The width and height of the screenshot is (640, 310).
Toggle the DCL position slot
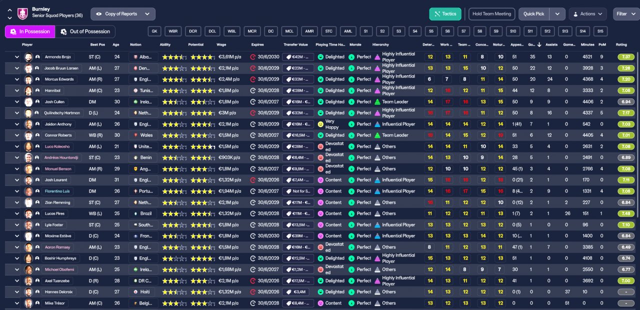click(x=212, y=31)
